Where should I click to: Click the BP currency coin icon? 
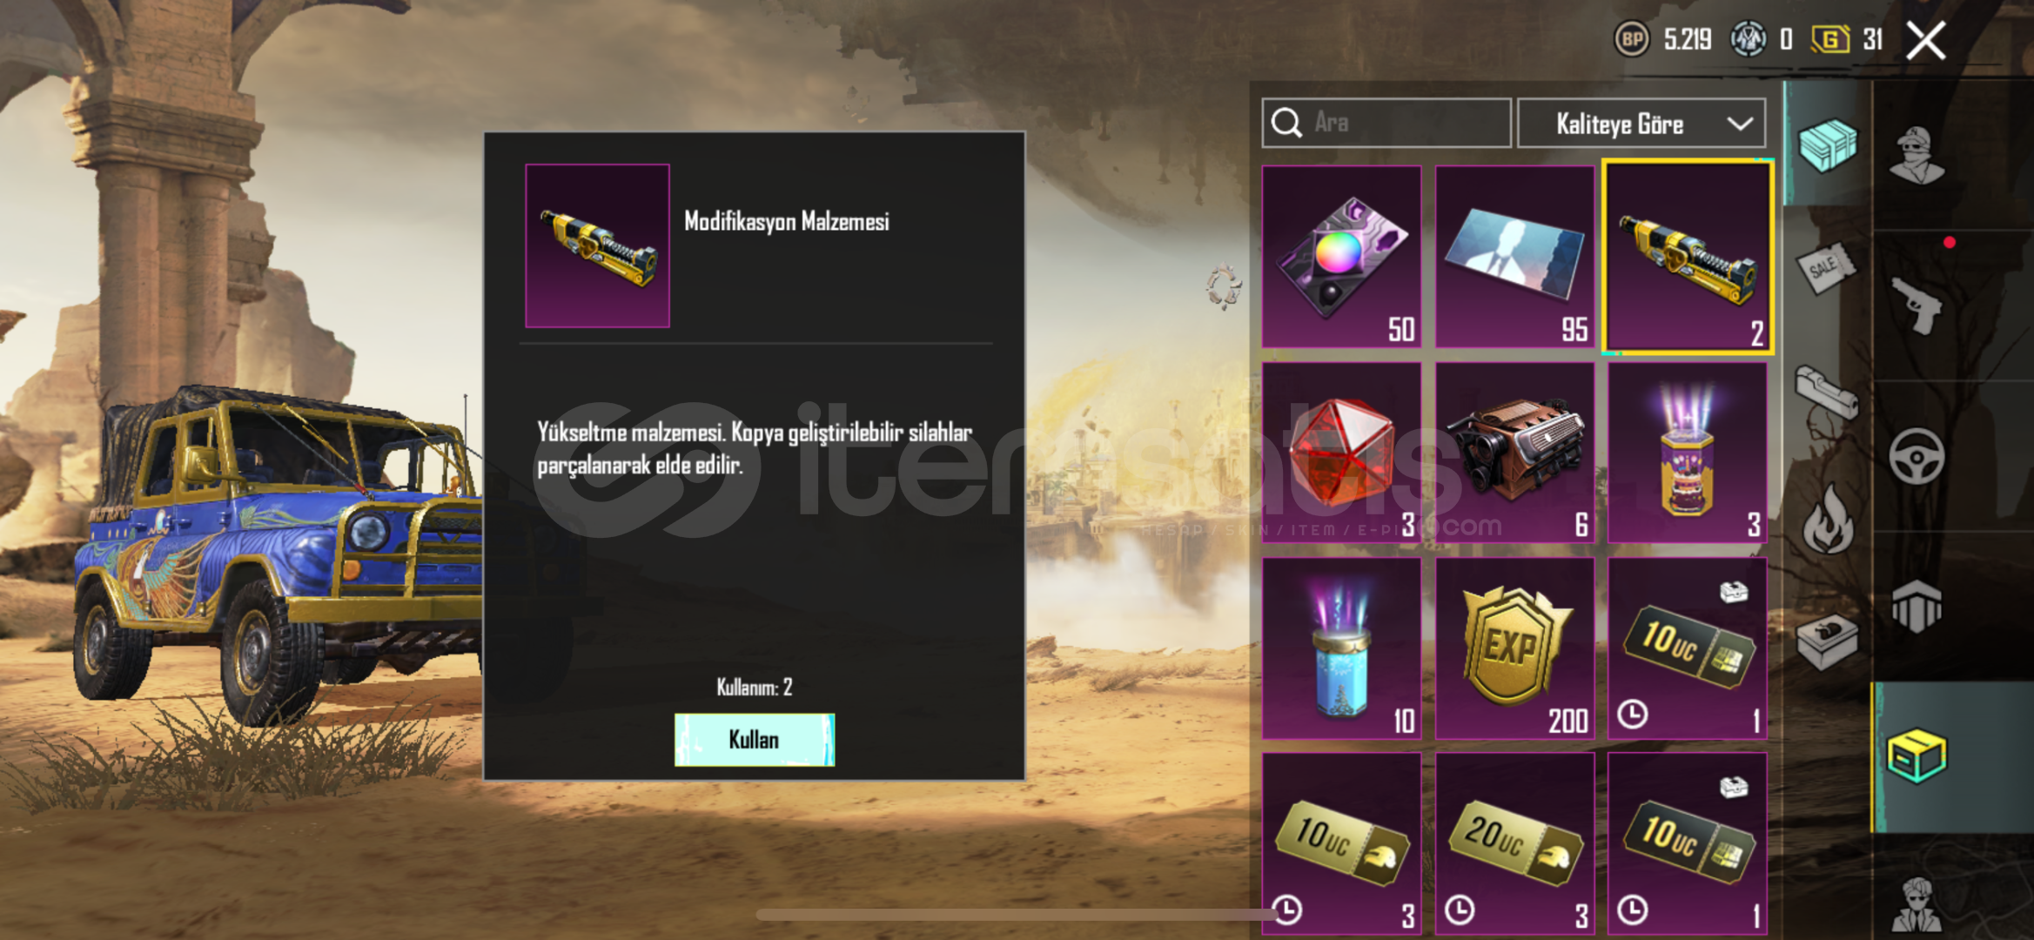click(1632, 39)
